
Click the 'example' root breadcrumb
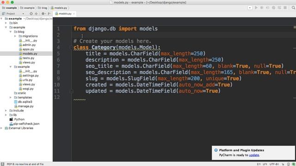coord(9,8)
